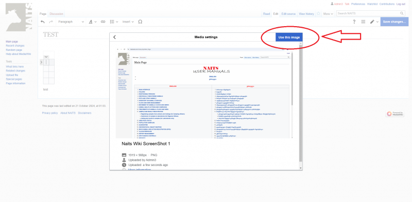Open the bullet list structure menu
412x202 pixels.
(114, 22)
